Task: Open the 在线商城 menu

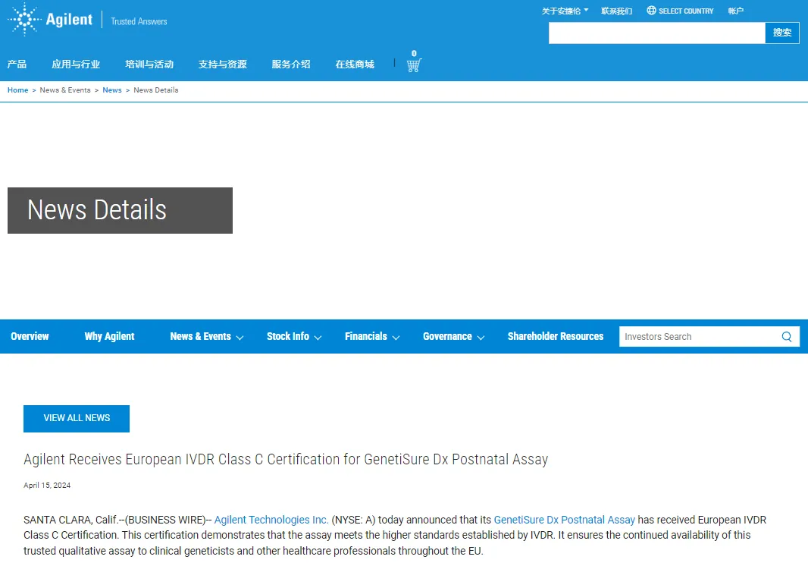Action: click(x=355, y=64)
